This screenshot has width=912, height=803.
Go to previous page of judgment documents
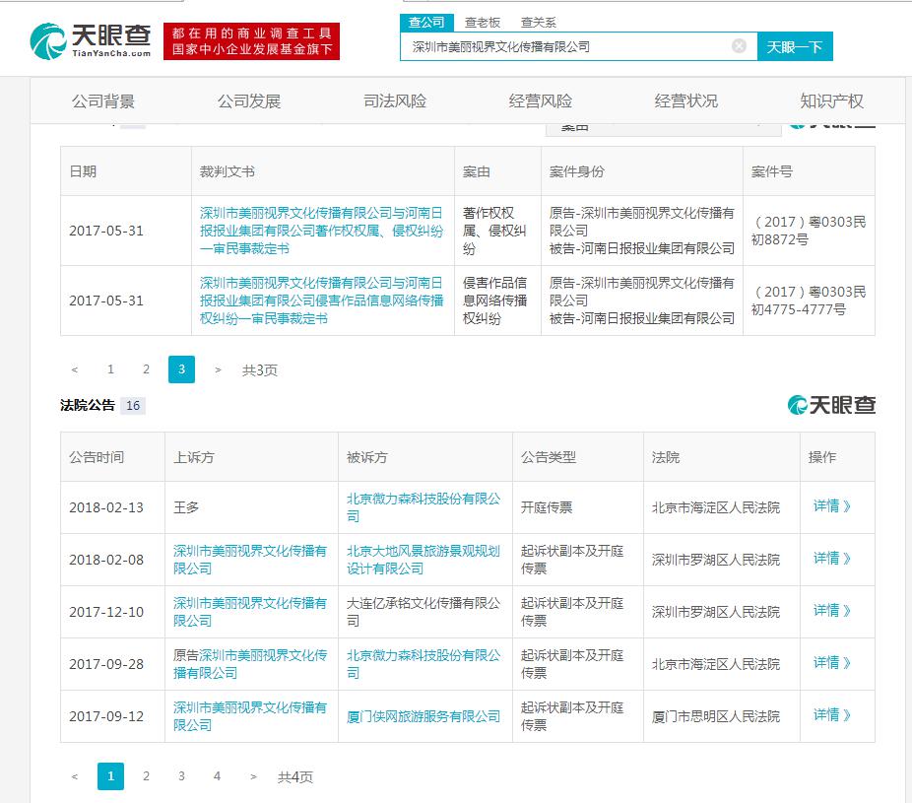point(75,369)
